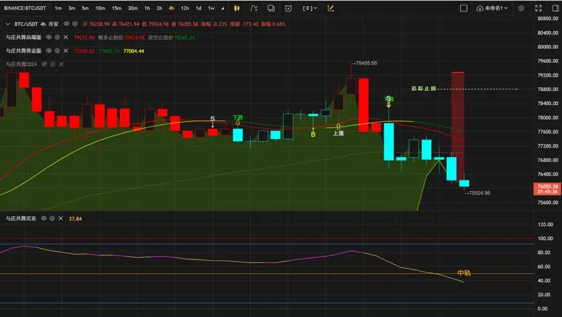Click the 涨幅 -0.23% change value
The width and height of the screenshot is (562, 317).
coord(214,24)
